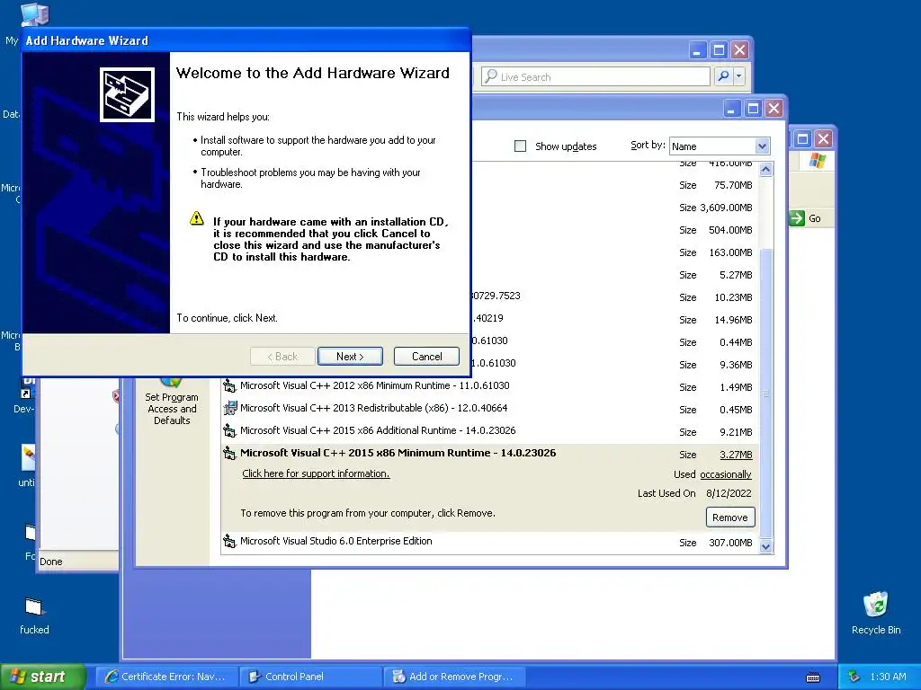Click the scroll up arrow in program list
Image resolution: width=921 pixels, height=690 pixels.
point(765,170)
